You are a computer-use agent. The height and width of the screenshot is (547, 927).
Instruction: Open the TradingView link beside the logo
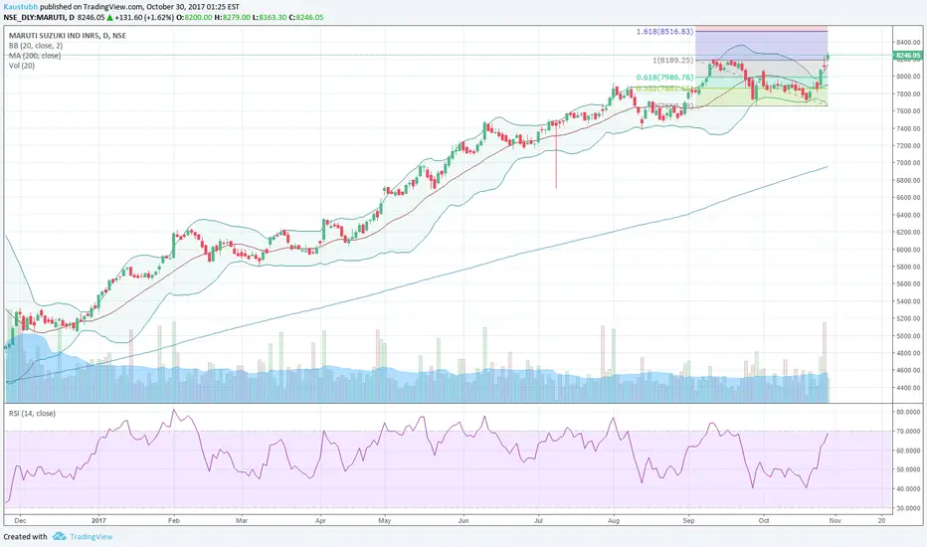[92, 537]
